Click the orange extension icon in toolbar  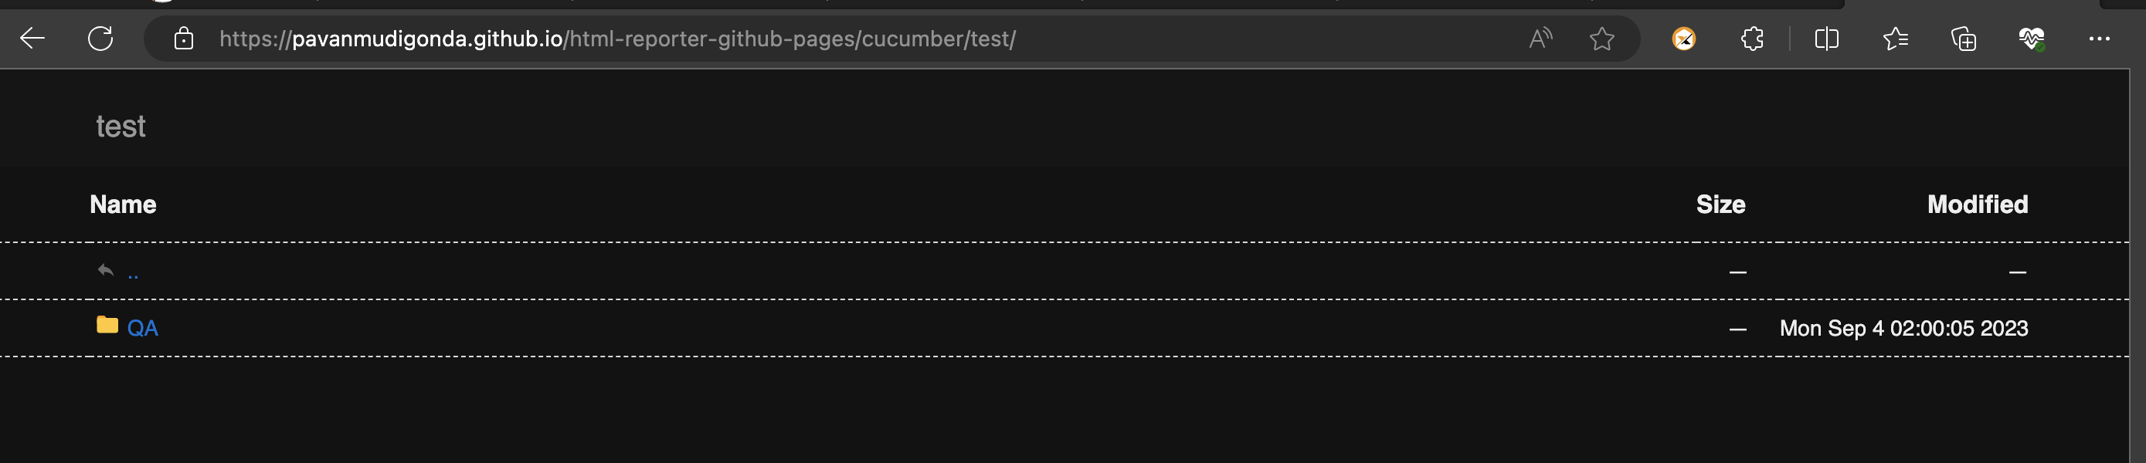(1686, 39)
